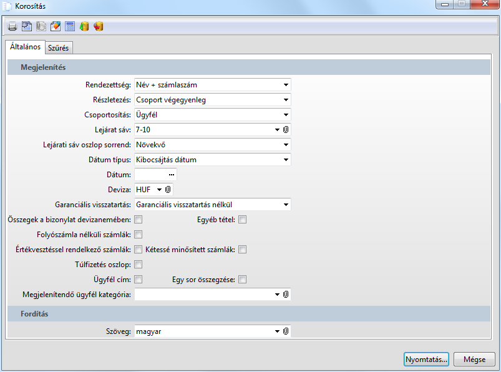Click the eraser clear-form icon

[x=56, y=26]
